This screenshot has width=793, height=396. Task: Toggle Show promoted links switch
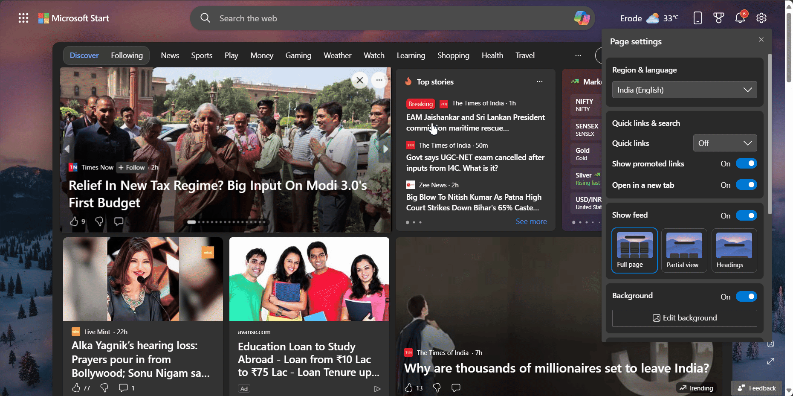[x=746, y=163]
